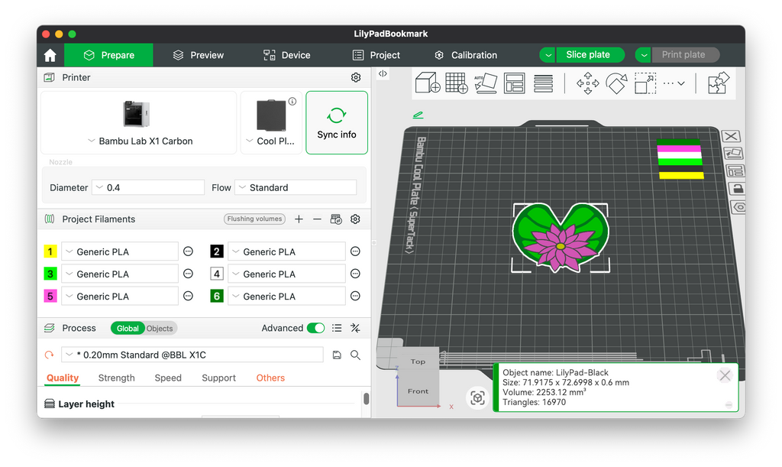The image size is (782, 467).
Task: Switch process scope to Objects
Action: tap(160, 329)
